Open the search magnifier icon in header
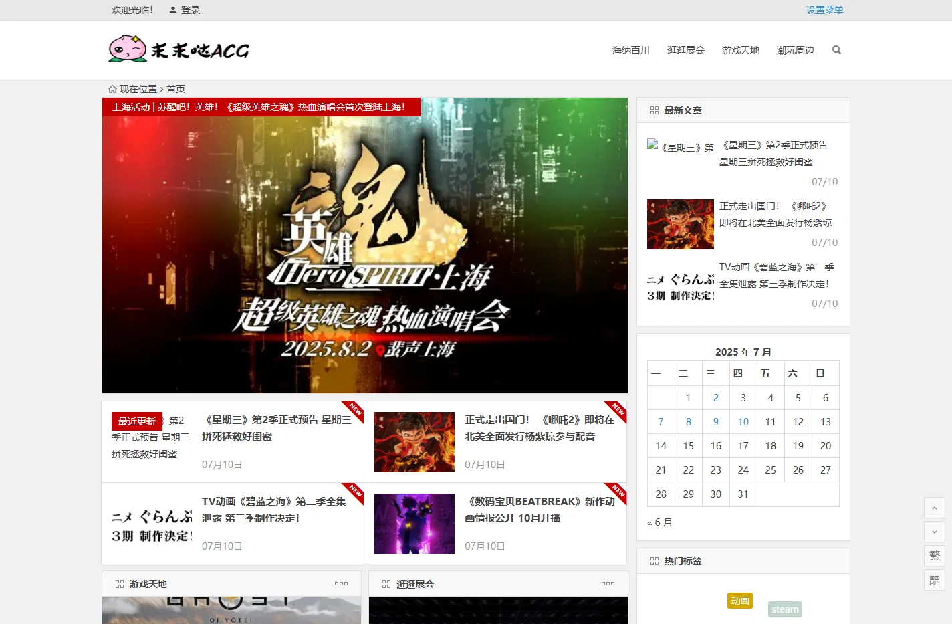Viewport: 952px width, 624px height. 836,50
